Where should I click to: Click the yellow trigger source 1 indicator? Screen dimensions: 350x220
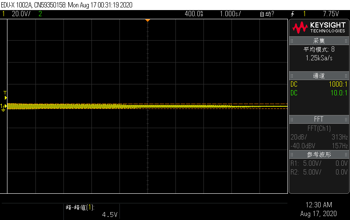(304, 14)
